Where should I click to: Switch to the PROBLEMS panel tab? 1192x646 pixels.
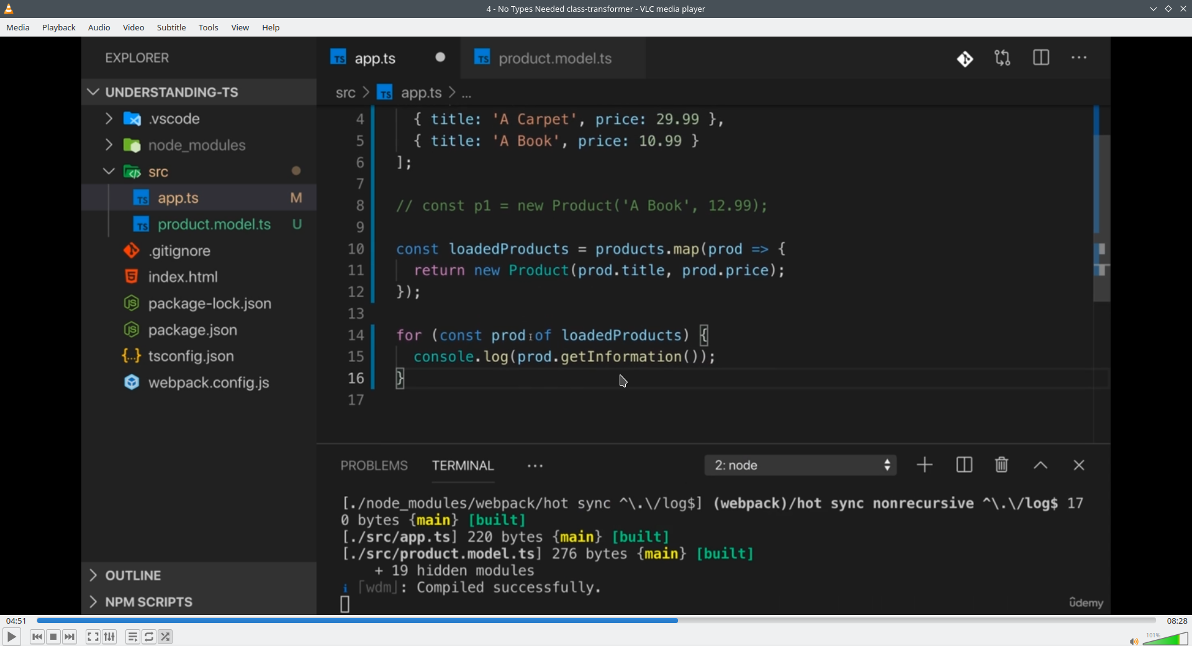coord(374,466)
